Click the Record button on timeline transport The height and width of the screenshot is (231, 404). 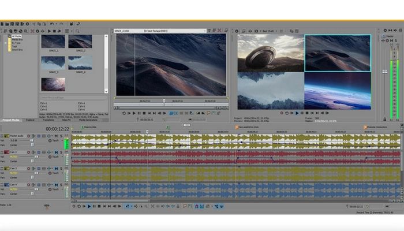(x=74, y=206)
